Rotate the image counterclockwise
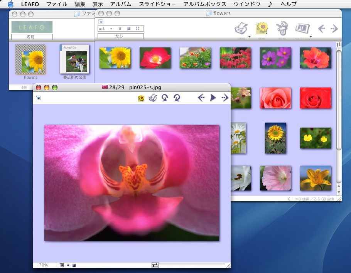The image size is (351, 273). click(x=165, y=98)
